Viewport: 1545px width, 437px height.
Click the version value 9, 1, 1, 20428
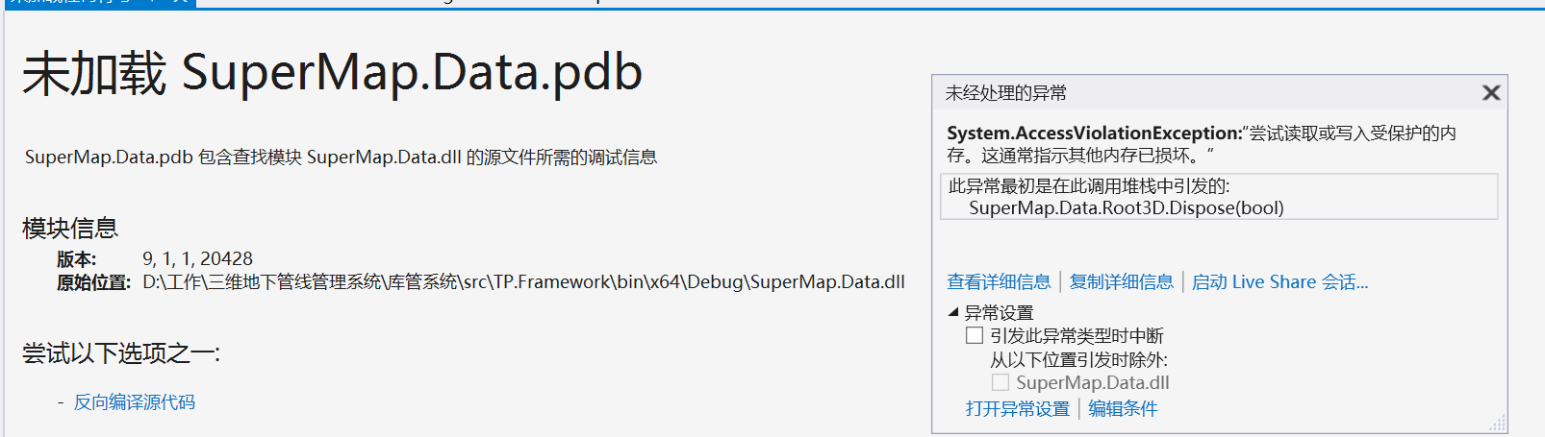pyautogui.click(x=197, y=258)
